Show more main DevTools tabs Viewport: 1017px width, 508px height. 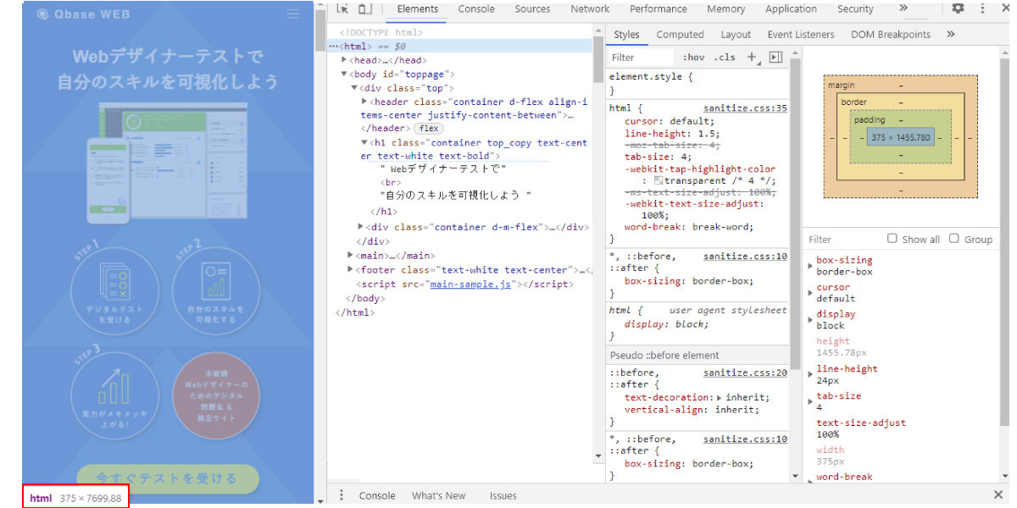[x=903, y=8]
